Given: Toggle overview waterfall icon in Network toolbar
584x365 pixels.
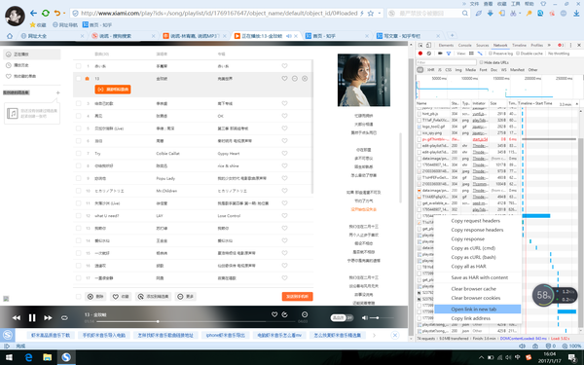Looking at the screenshot, I should (480, 54).
